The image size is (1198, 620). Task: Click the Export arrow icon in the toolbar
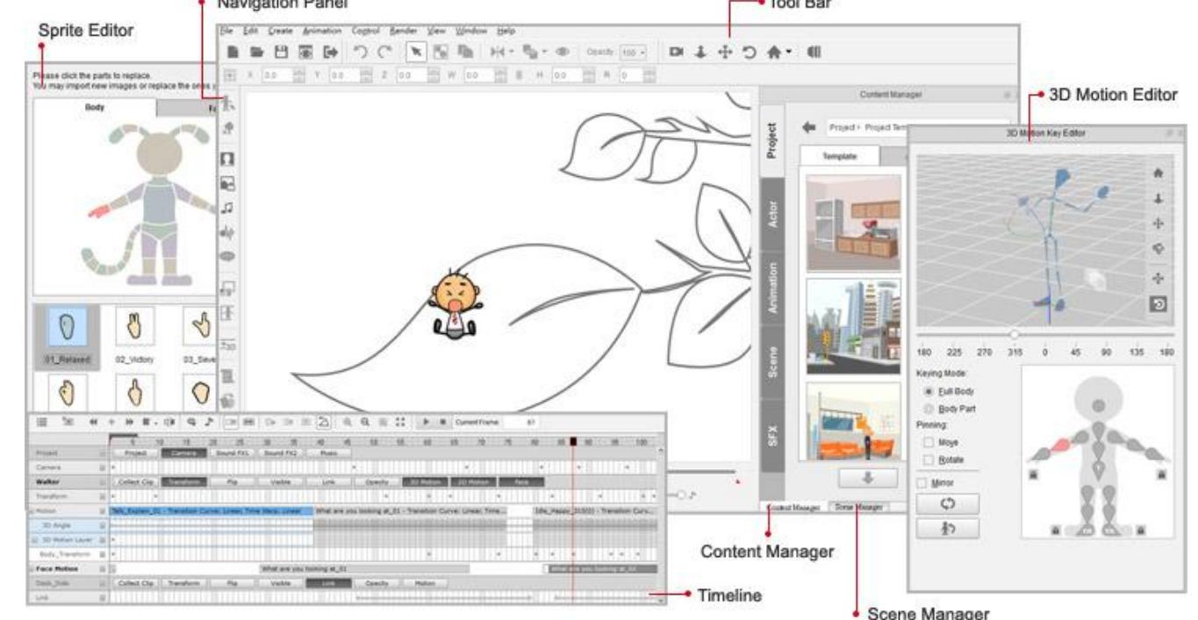click(332, 52)
